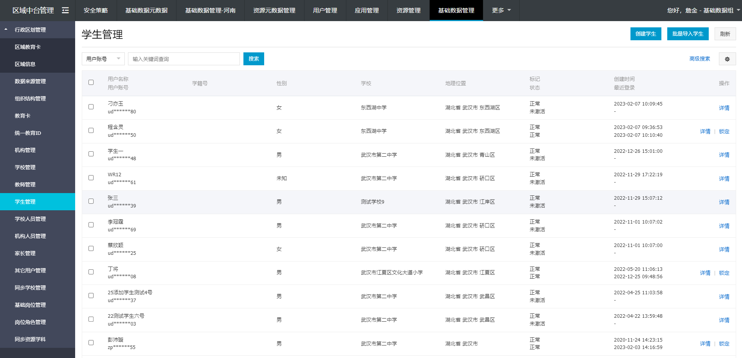Toggle the select-all checkbox in table header
Viewport: 742px width, 358px height.
point(91,82)
